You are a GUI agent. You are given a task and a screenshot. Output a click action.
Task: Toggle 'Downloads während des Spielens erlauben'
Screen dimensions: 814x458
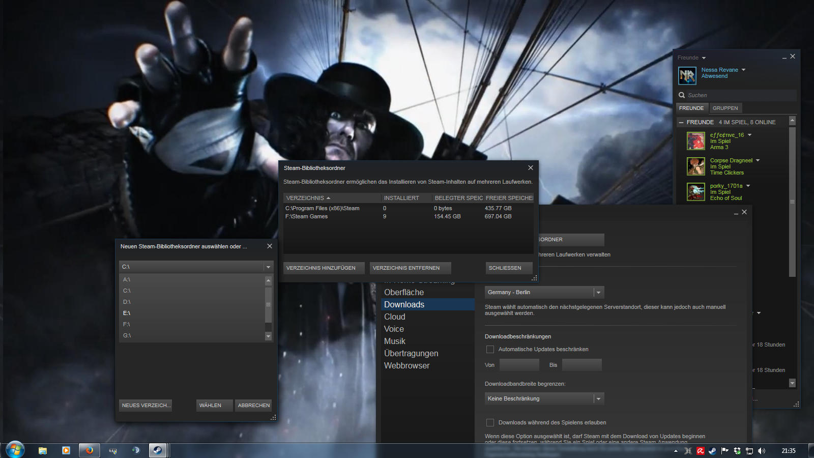(x=490, y=422)
